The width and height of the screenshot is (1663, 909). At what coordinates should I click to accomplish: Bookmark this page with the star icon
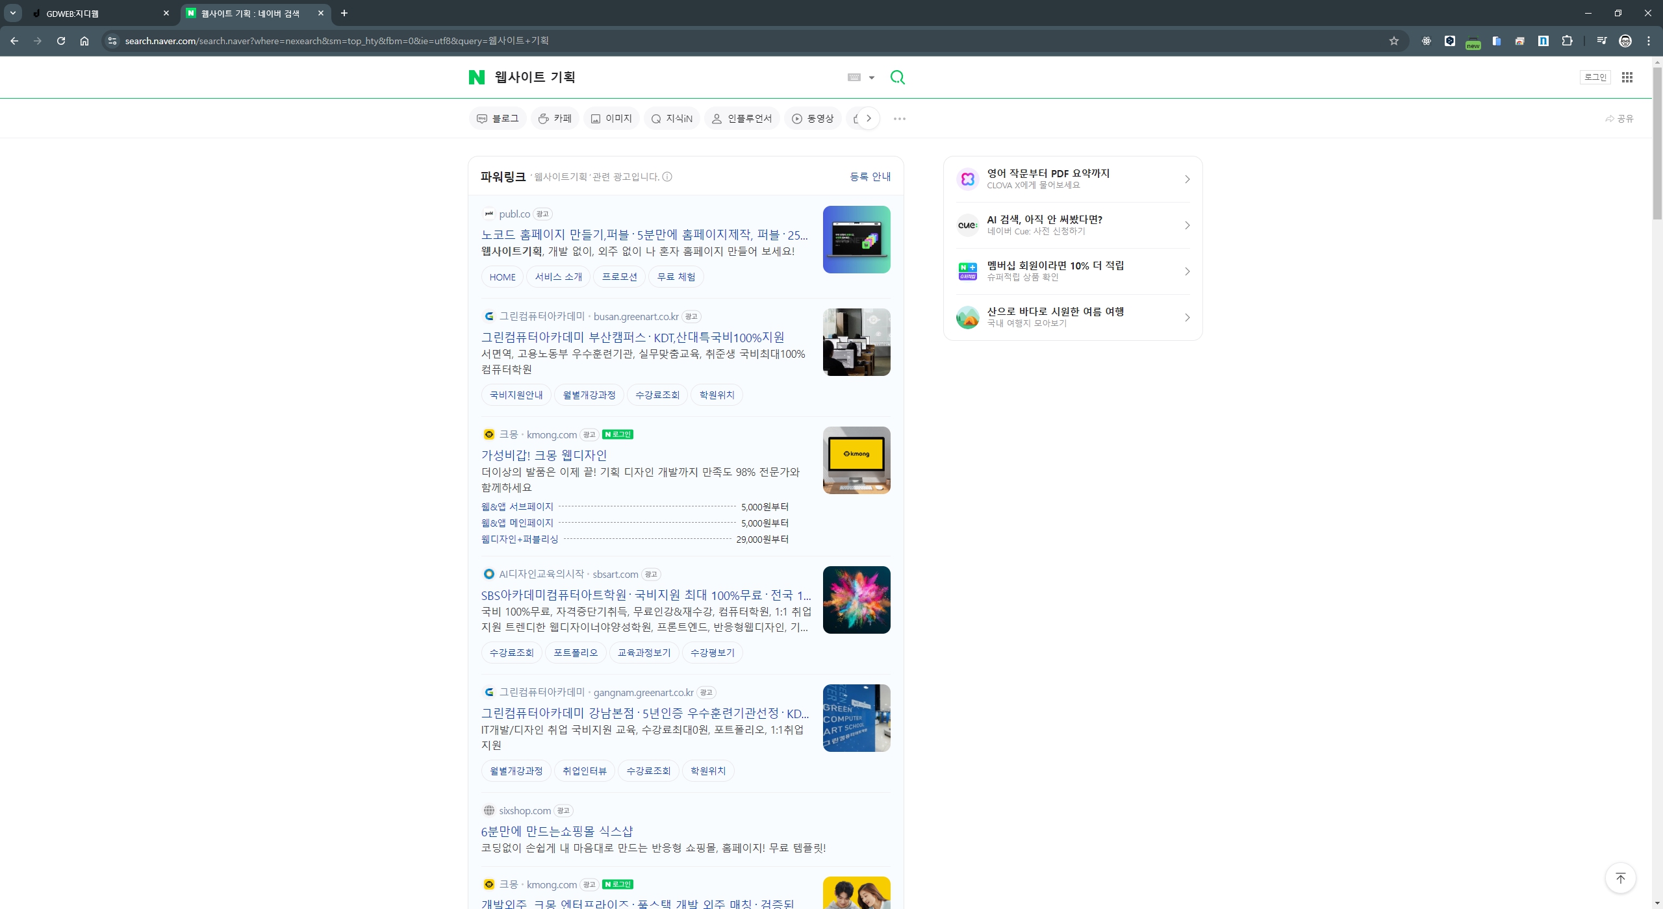[1393, 41]
